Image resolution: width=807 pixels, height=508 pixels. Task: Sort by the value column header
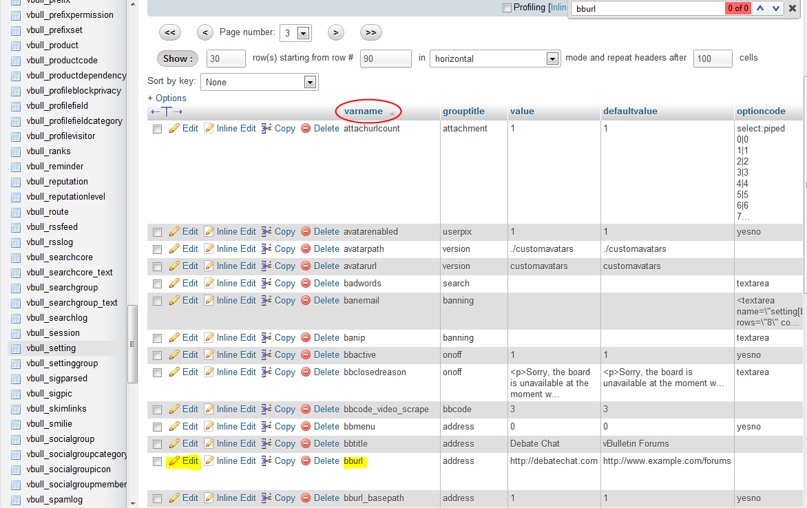point(522,112)
